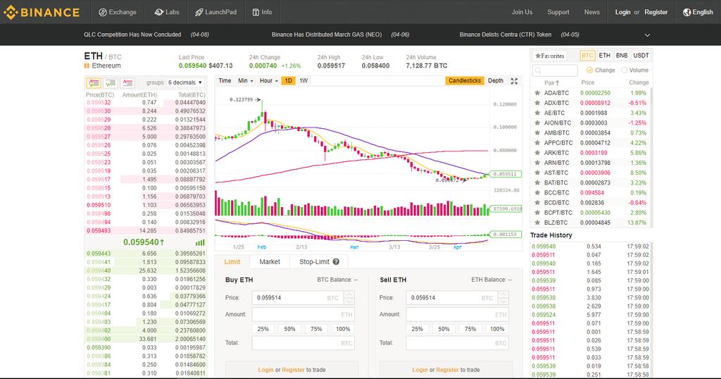Show both bids and asks order book view

coord(94,83)
